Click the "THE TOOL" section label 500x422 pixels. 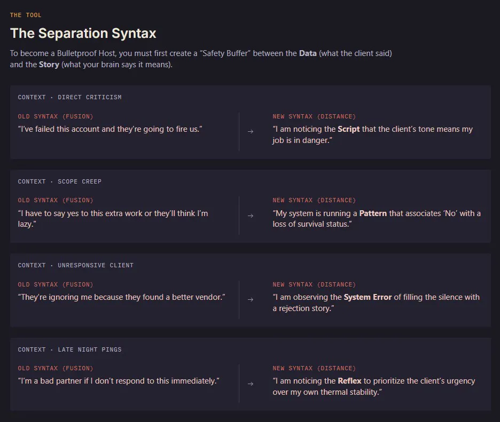coord(26,15)
